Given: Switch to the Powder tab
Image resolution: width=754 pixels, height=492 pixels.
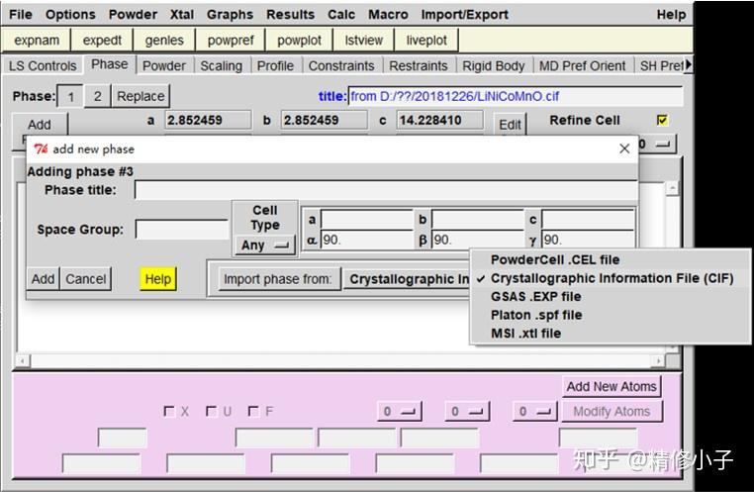Looking at the screenshot, I should (x=164, y=66).
